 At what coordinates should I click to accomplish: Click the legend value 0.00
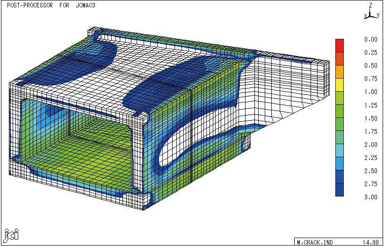[370, 40]
